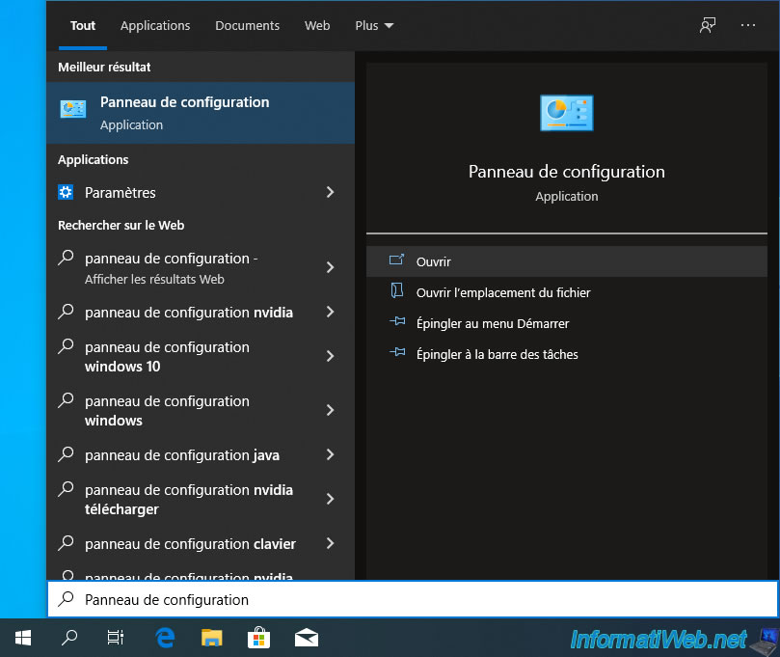780x657 pixels.
Task: Click the 'panneau de configuration nvidia' suggestion
Action: tap(201, 312)
